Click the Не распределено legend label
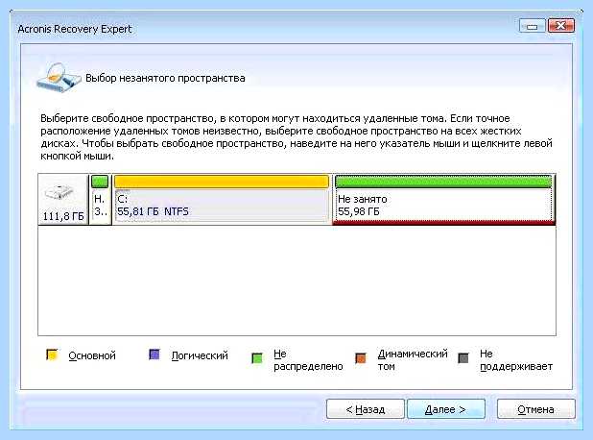The width and height of the screenshot is (593, 440). click(308, 360)
